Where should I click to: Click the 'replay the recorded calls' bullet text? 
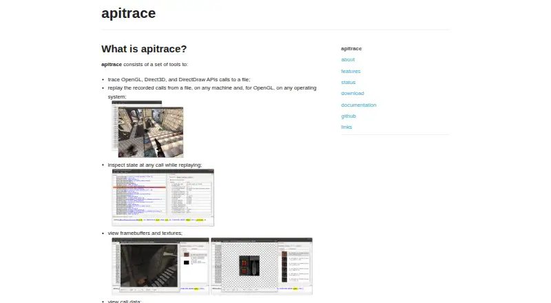212,92
